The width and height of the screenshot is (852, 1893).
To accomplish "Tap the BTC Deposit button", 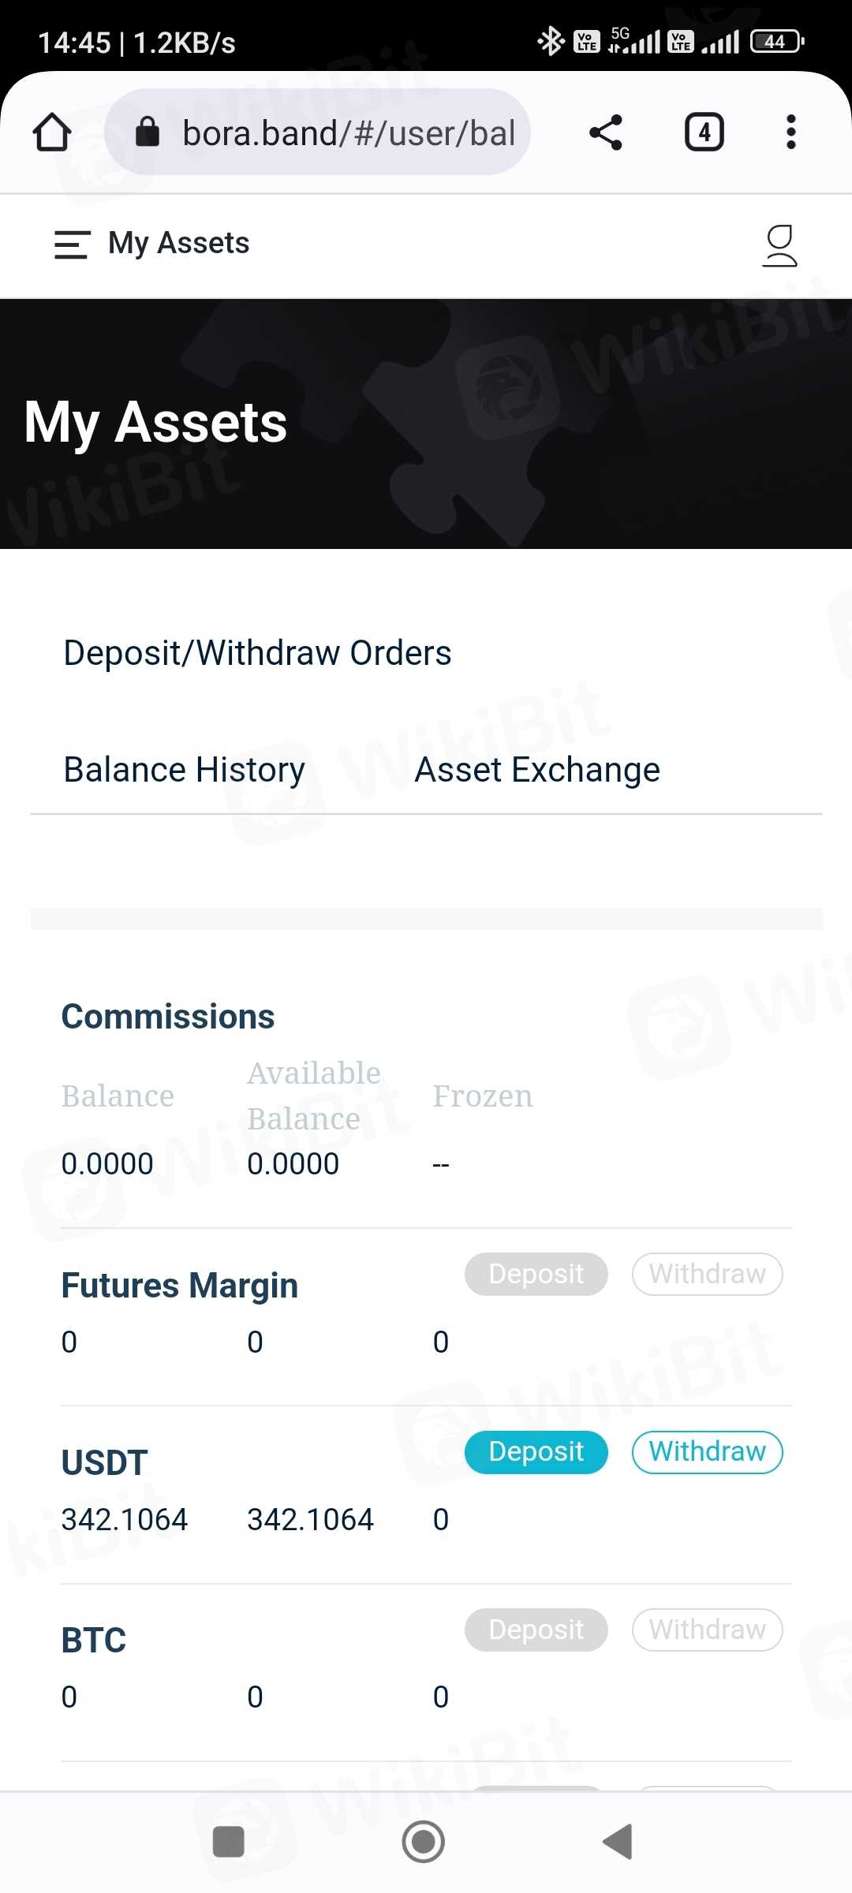I will pos(536,1630).
